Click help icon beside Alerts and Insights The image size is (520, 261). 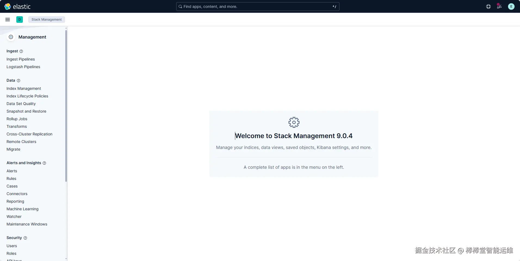tap(44, 163)
